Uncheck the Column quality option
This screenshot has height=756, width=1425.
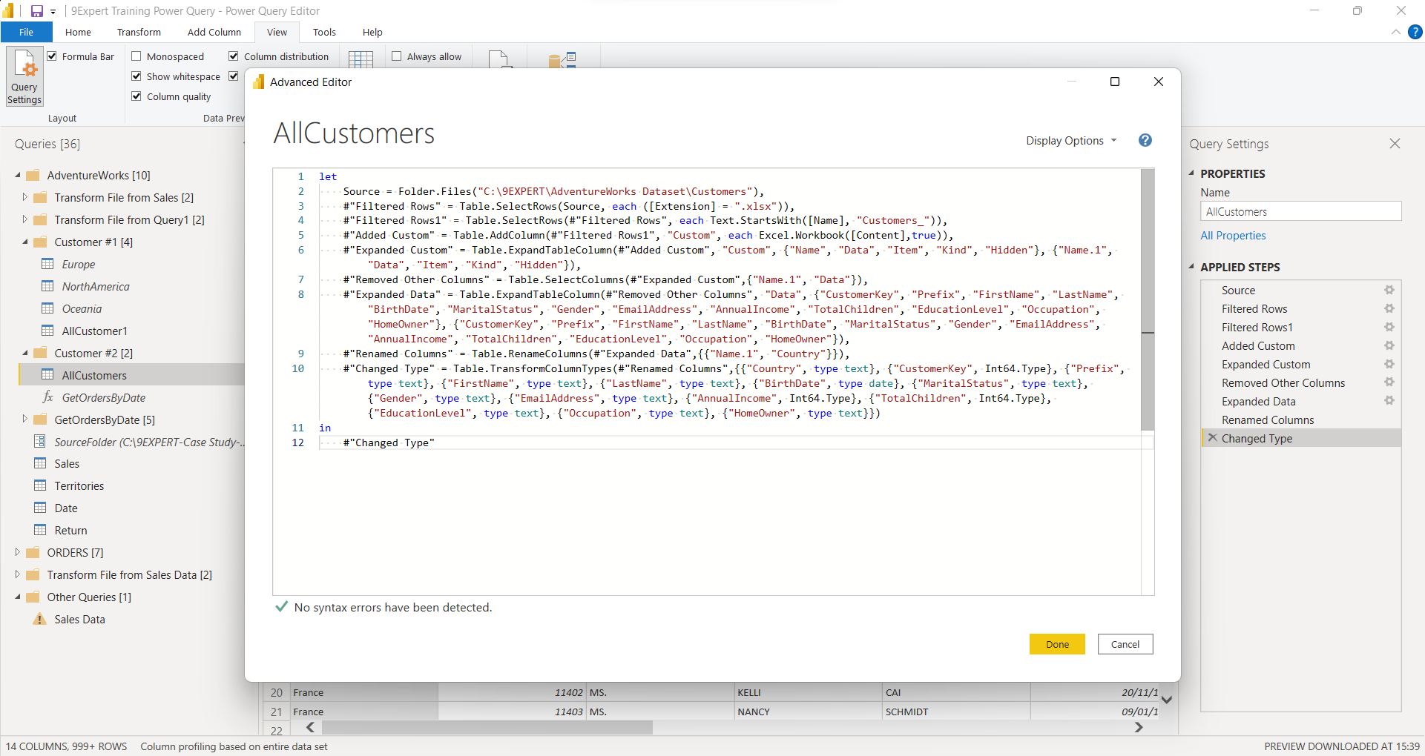point(136,96)
